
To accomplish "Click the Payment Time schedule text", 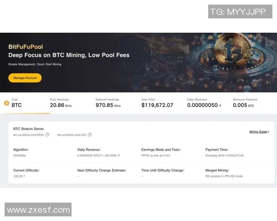I will [226, 156].
